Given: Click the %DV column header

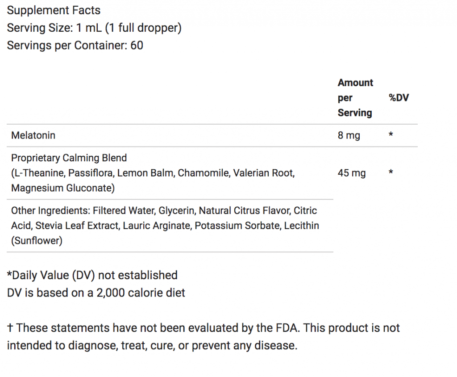Looking at the screenshot, I should tap(399, 98).
